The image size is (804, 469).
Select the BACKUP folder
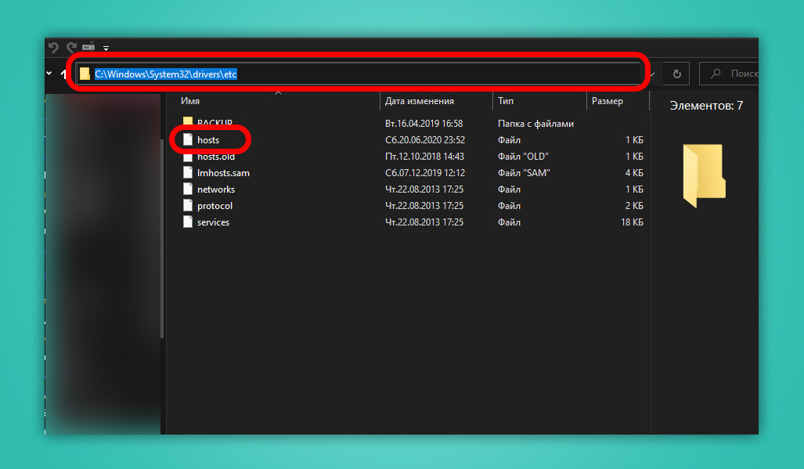pos(215,123)
